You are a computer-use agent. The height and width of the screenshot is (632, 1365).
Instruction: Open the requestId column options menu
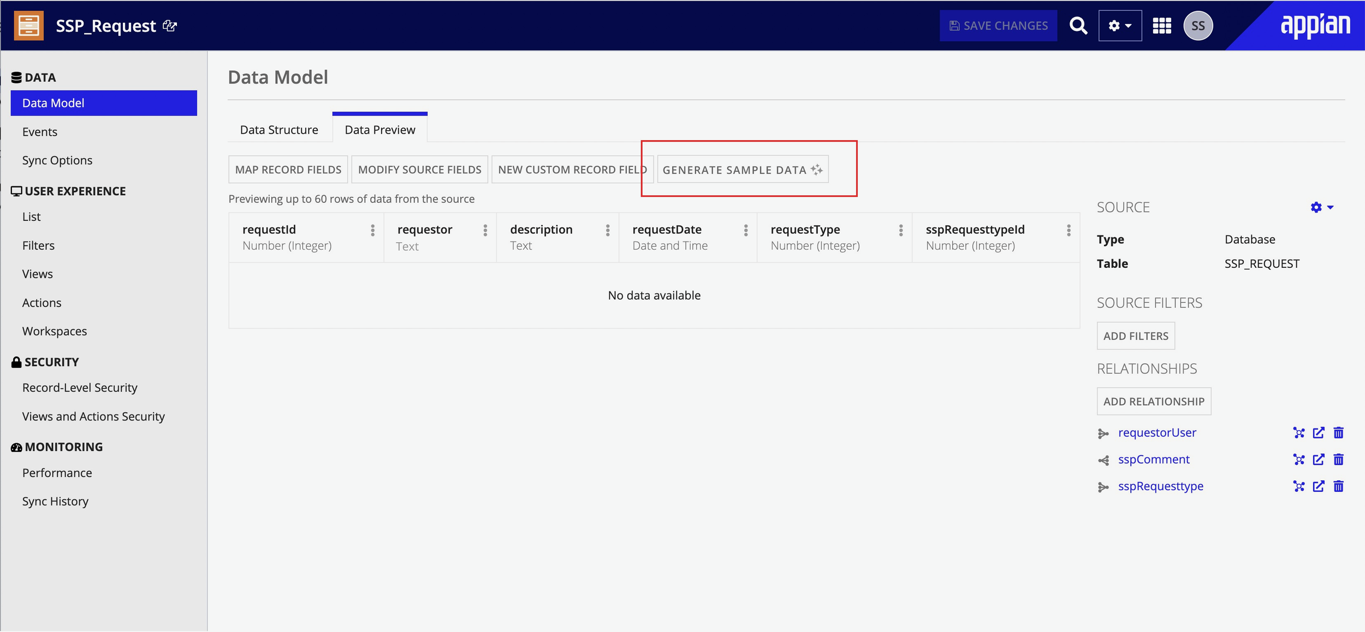(373, 231)
